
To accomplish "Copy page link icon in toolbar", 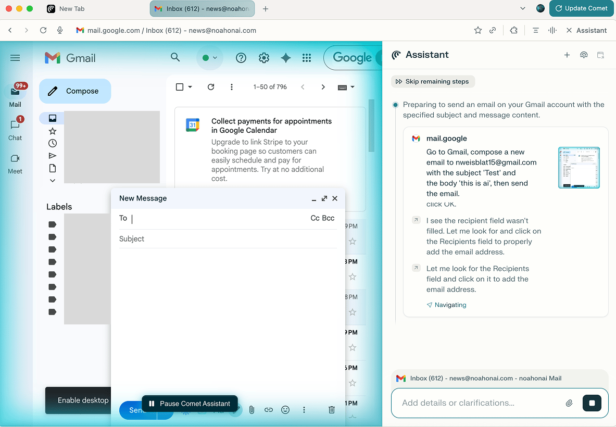I will tap(493, 30).
